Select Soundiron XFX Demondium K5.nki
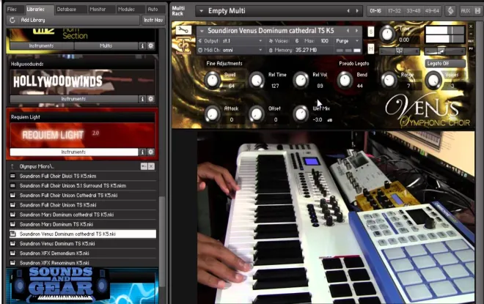 tap(83, 253)
